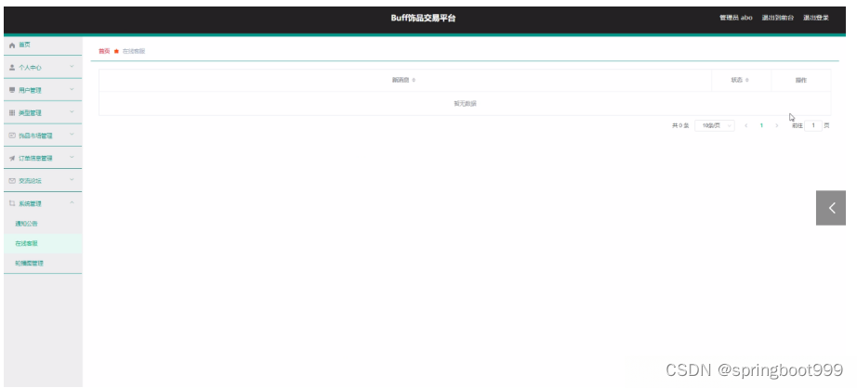Click the person icon for 个人中心
This screenshot has width=857, height=388.
click(12, 68)
